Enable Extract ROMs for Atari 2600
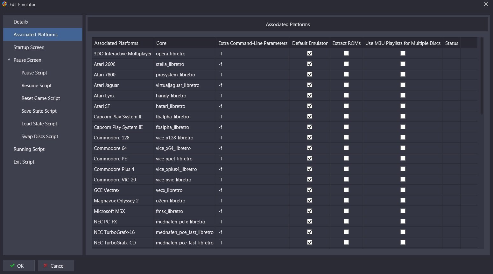Viewport: 493px width, 274px height. point(346,64)
